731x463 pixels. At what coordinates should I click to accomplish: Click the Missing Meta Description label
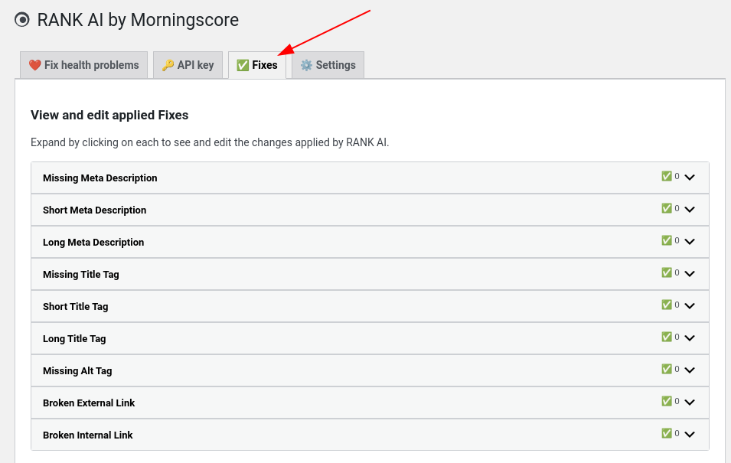click(100, 178)
